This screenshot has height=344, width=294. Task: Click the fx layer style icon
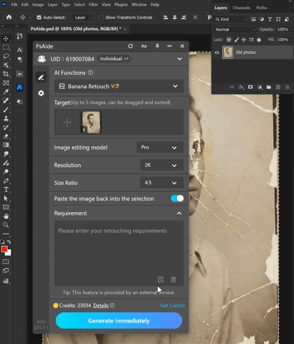tap(241, 87)
